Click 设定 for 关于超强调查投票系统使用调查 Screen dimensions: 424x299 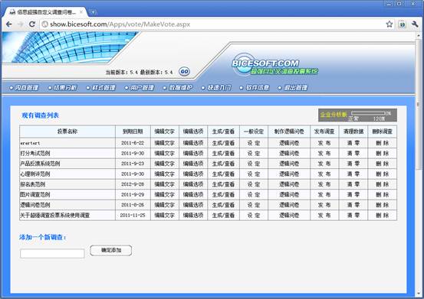(x=254, y=215)
